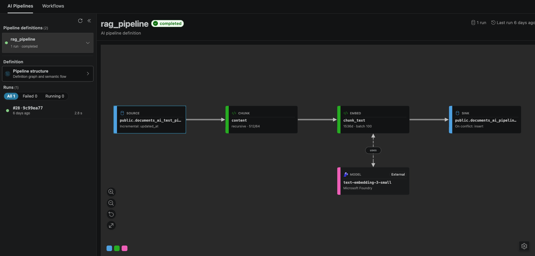Click the completed checkmark icon

[156, 24]
